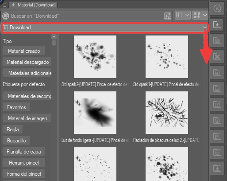Expand the Download folder dropdown chevron
Image resolution: width=227 pixels, height=181 pixels.
coord(205,28)
